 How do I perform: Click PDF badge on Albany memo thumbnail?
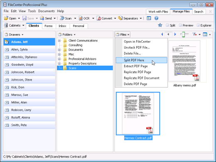coord(196,78)
